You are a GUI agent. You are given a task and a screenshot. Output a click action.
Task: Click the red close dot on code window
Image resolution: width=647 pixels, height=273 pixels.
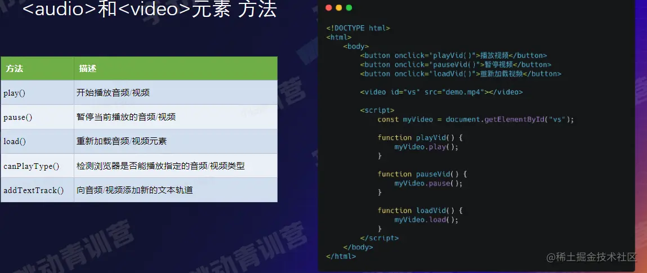(329, 8)
